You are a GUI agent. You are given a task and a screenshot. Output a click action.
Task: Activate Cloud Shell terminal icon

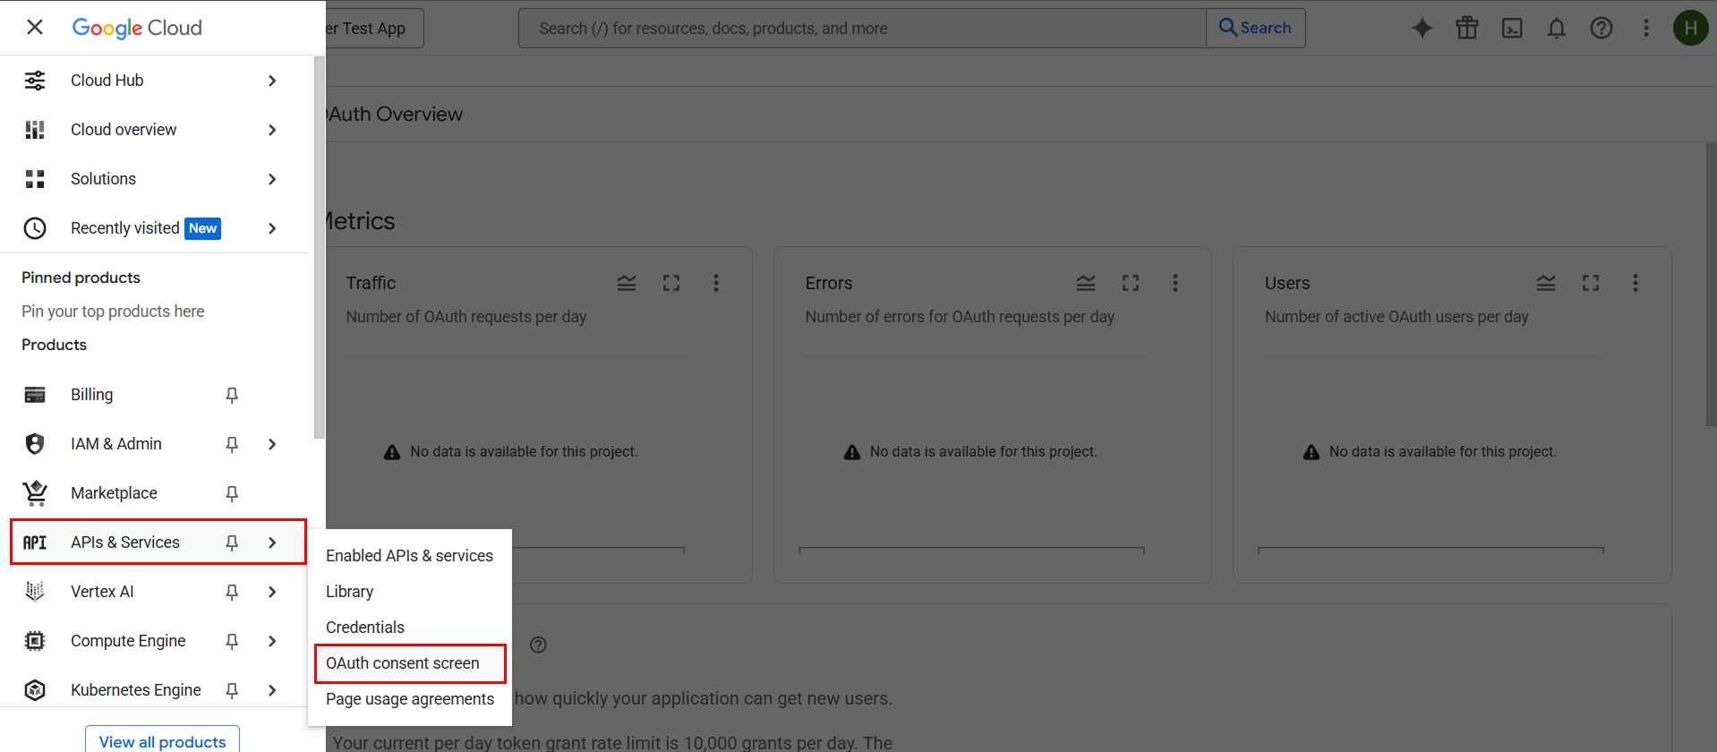[1512, 28]
